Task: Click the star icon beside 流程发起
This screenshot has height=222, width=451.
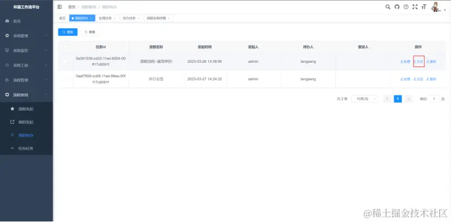Action: click(13, 109)
